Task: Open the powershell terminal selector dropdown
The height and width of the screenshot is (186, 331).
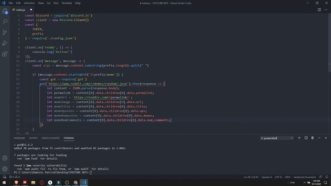Action: (x=277, y=138)
